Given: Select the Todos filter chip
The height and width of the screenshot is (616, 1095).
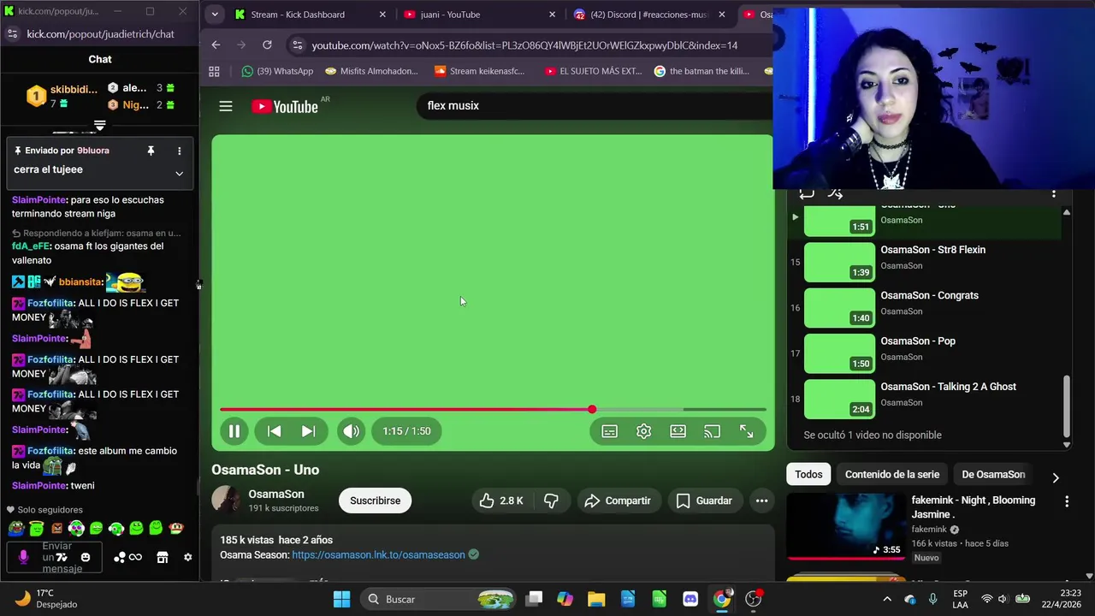Looking at the screenshot, I should tap(808, 474).
